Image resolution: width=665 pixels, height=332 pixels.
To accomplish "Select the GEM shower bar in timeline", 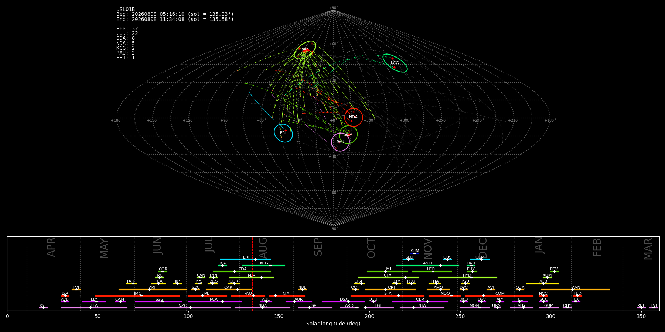I will click(480, 259).
